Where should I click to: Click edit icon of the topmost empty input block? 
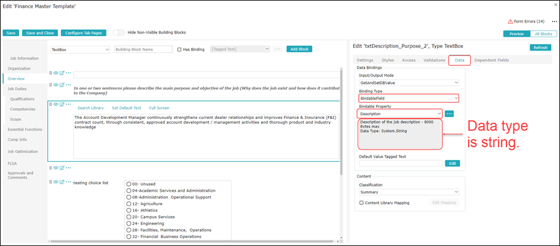click(x=62, y=73)
